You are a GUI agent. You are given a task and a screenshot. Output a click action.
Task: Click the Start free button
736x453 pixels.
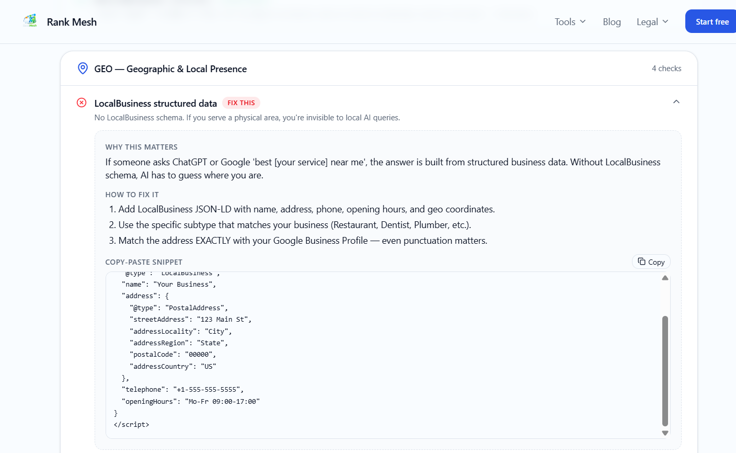[711, 21]
